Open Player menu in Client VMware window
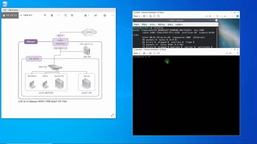 137,16
